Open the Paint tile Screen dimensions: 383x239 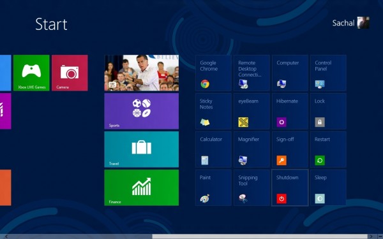pyautogui.click(x=213, y=188)
